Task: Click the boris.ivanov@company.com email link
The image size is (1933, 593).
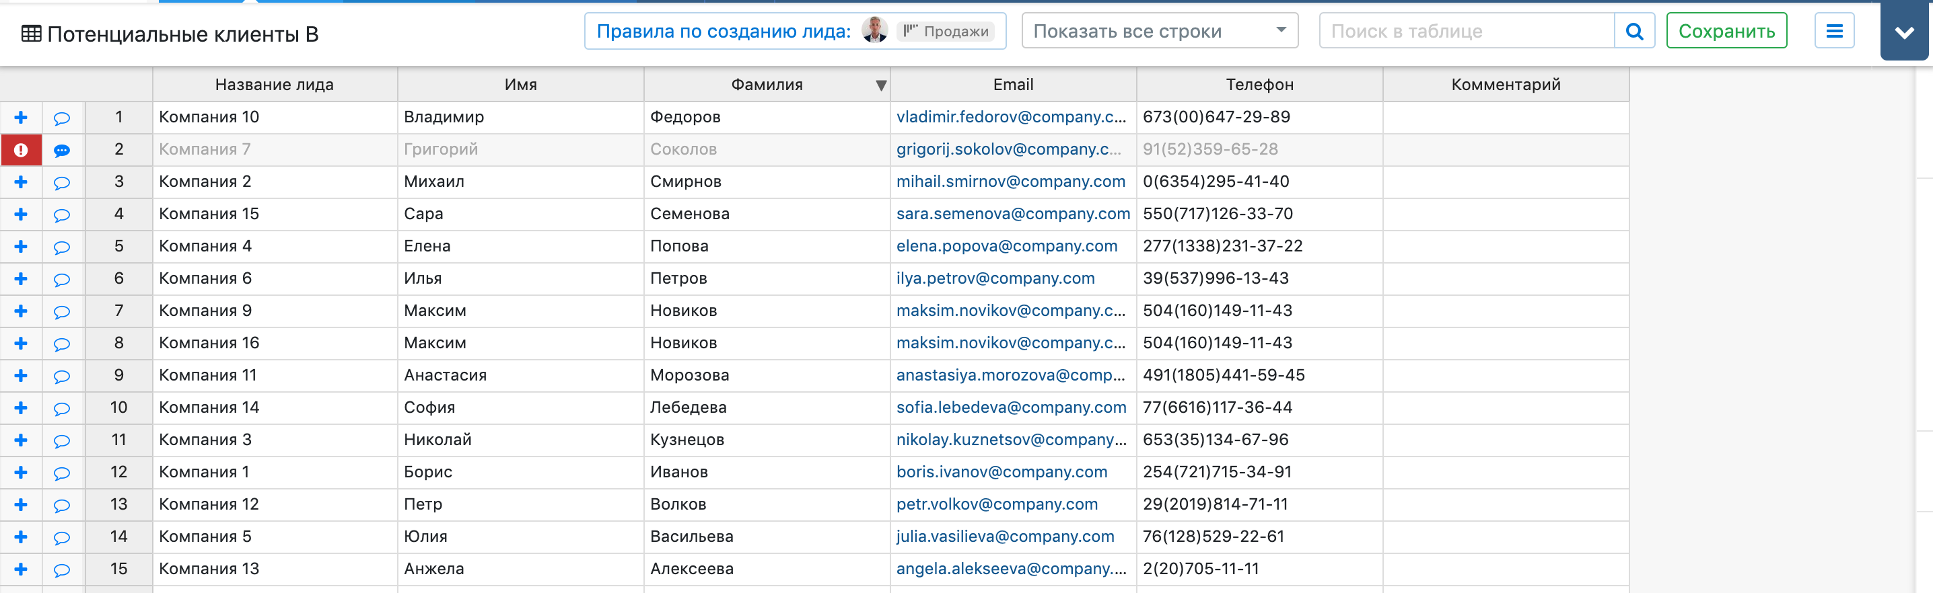Action: [1001, 472]
